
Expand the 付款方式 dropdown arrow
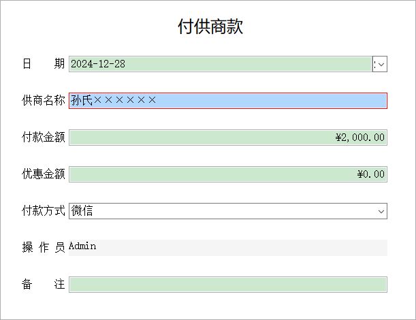point(381,212)
